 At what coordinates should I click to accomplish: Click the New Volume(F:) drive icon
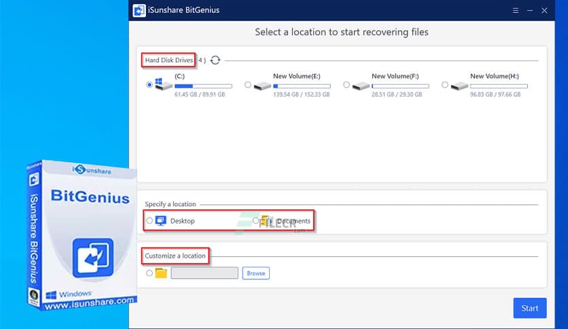pos(361,86)
